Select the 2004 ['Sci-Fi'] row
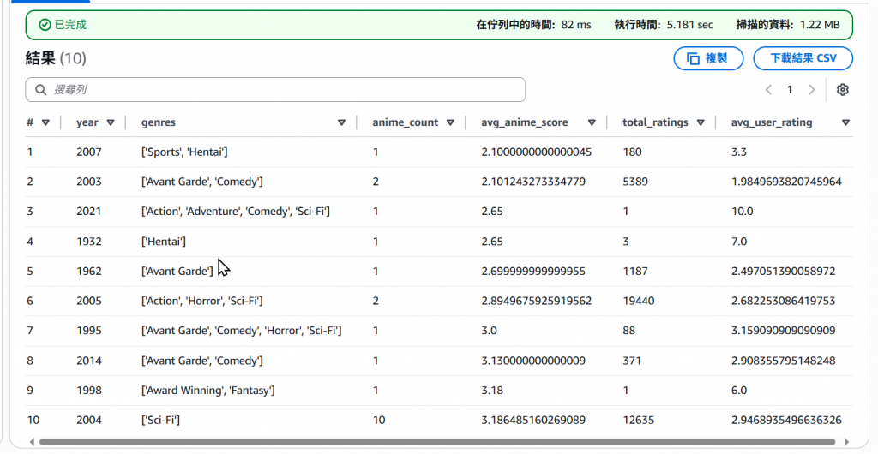Viewport: 878px width, 454px height. 439,420
